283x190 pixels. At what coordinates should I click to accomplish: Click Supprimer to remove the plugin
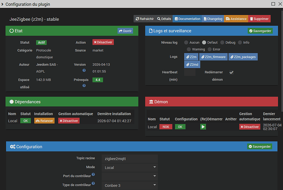click(x=259, y=19)
